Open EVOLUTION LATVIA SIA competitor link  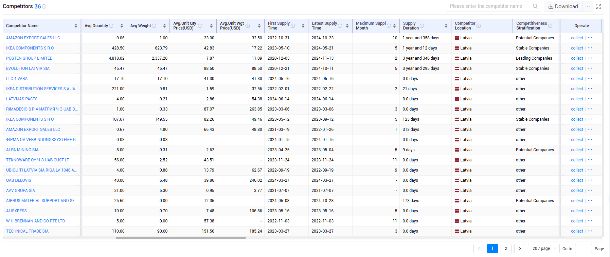pos(28,68)
